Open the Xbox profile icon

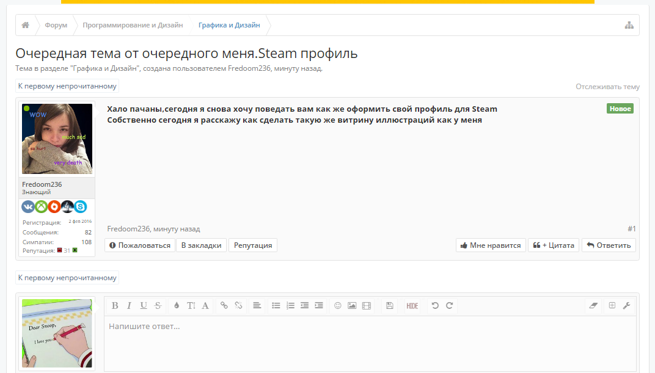point(41,206)
